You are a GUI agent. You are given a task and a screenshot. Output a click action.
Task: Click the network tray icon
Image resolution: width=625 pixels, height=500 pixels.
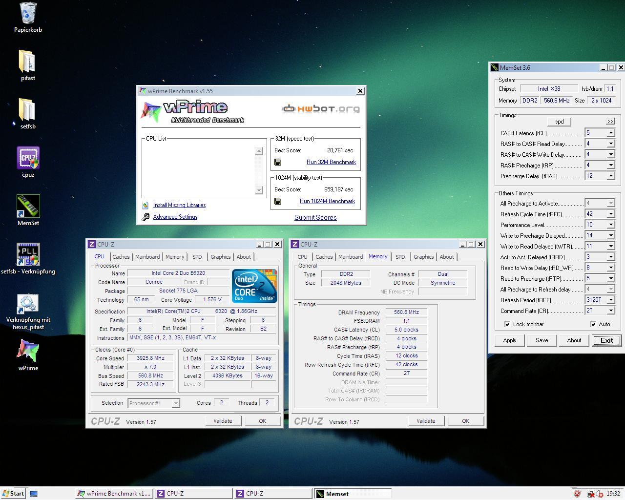[x=590, y=494]
